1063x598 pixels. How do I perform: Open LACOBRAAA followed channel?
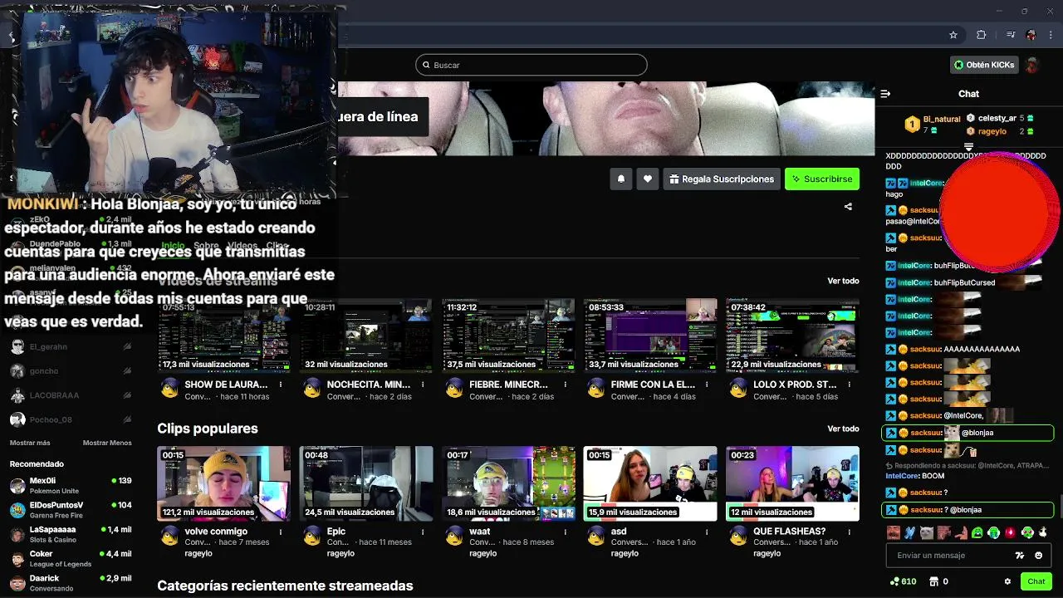coord(71,395)
